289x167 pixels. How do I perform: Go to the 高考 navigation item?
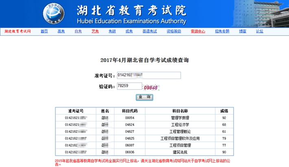coord(61,31)
